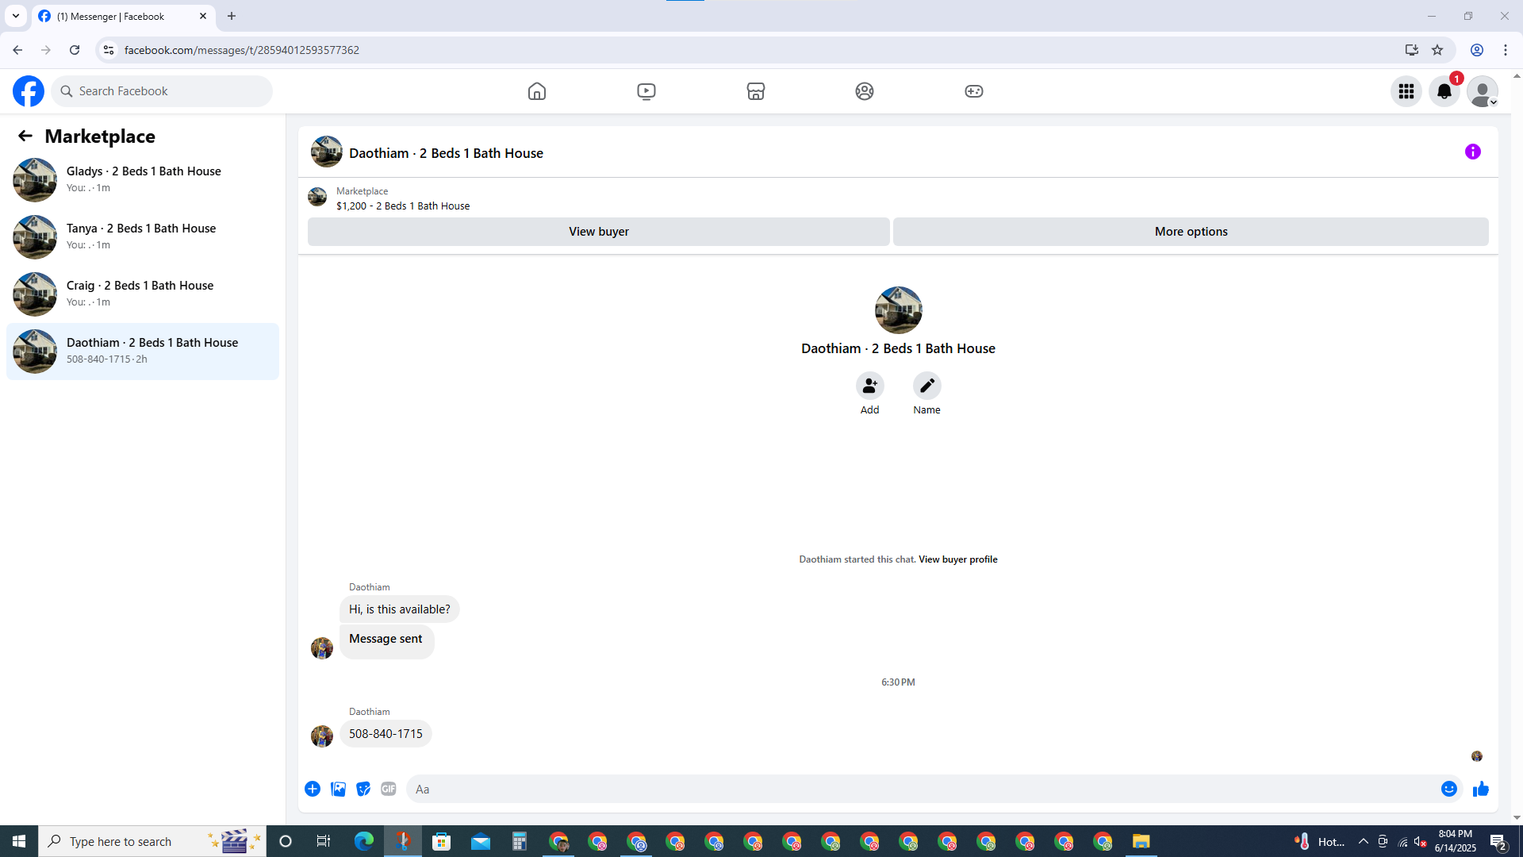Image resolution: width=1523 pixels, height=857 pixels.
Task: Open the Chrome profile icon
Action: click(1477, 50)
